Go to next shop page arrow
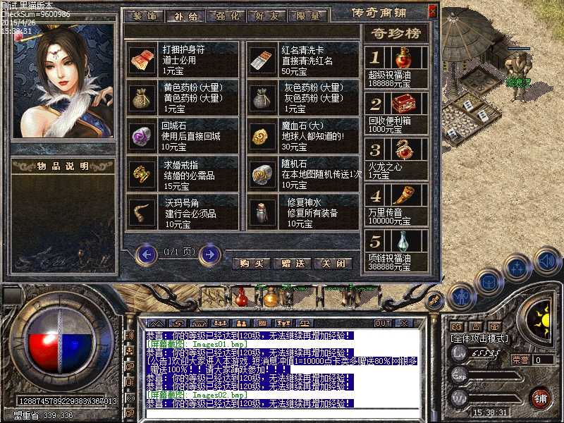Viewport: 564px width, 423px height. [209, 255]
